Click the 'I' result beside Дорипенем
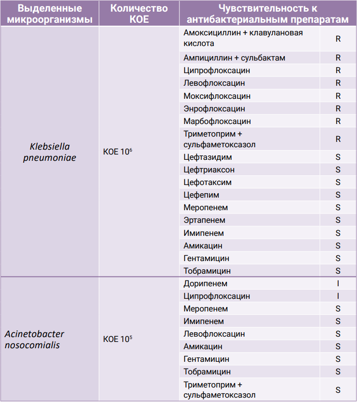This screenshot has height=402, width=357. point(338,284)
